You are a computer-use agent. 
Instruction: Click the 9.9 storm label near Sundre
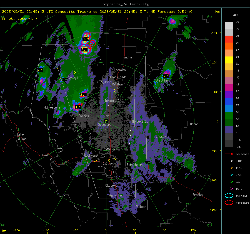pyautogui.click(x=78, y=107)
